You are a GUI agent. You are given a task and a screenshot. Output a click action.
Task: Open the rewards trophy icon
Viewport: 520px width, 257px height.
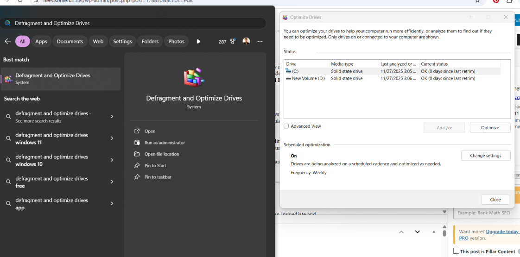(233, 41)
